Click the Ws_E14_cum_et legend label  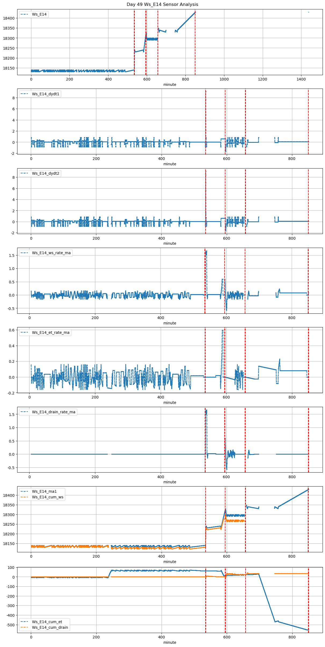[47, 622]
